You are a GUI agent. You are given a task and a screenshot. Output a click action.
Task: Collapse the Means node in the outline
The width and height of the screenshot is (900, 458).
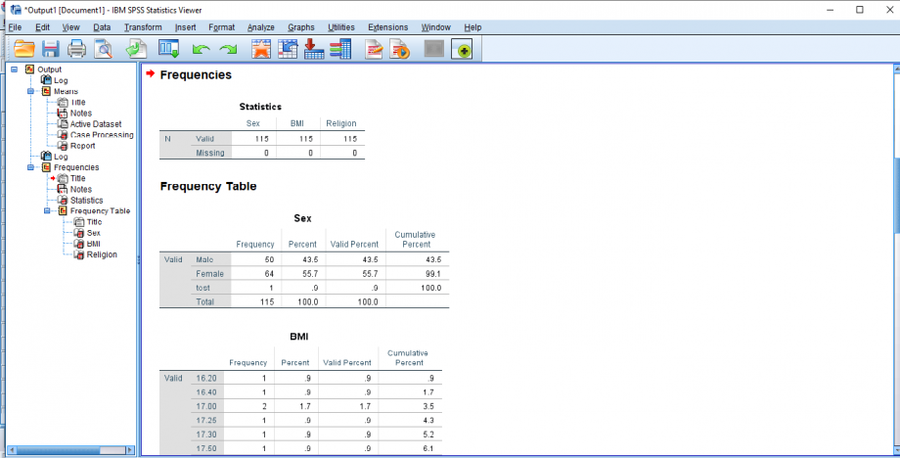31,91
